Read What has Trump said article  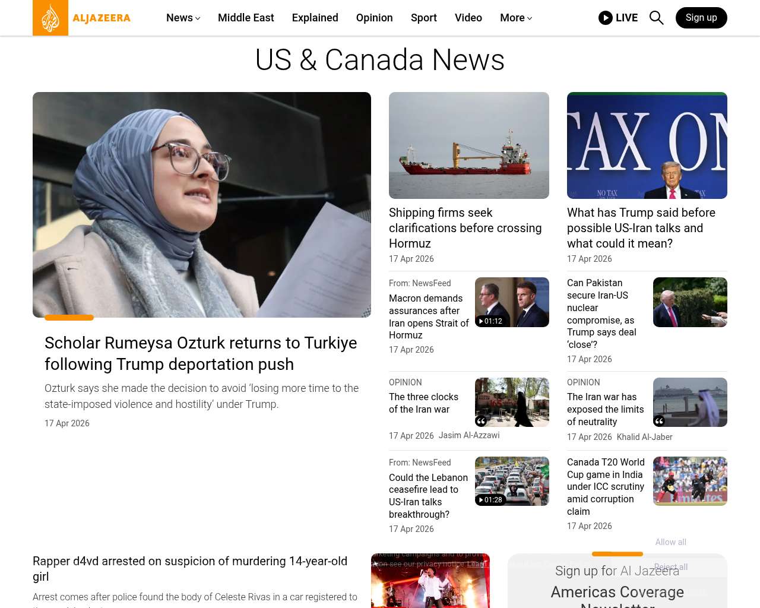pos(641,228)
